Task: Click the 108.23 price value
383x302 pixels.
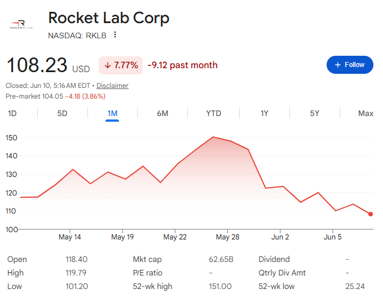Action: [37, 65]
